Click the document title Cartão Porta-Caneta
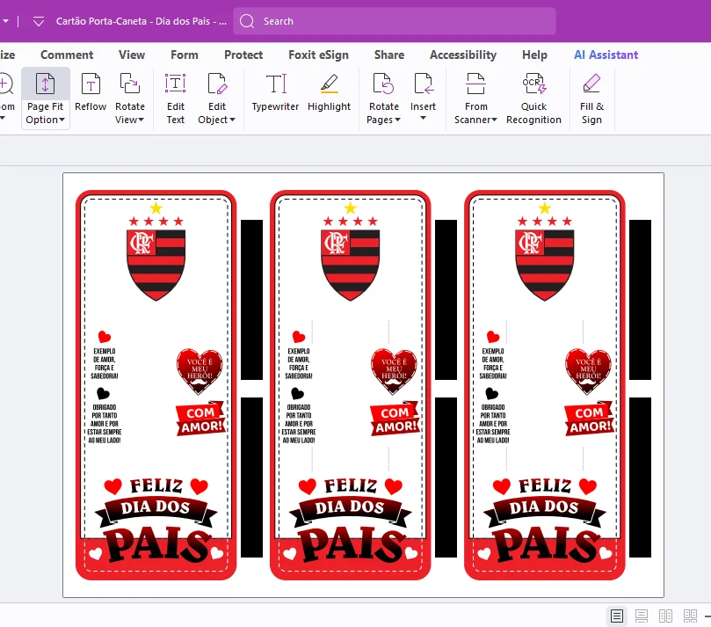The width and height of the screenshot is (711, 627). pyautogui.click(x=141, y=21)
